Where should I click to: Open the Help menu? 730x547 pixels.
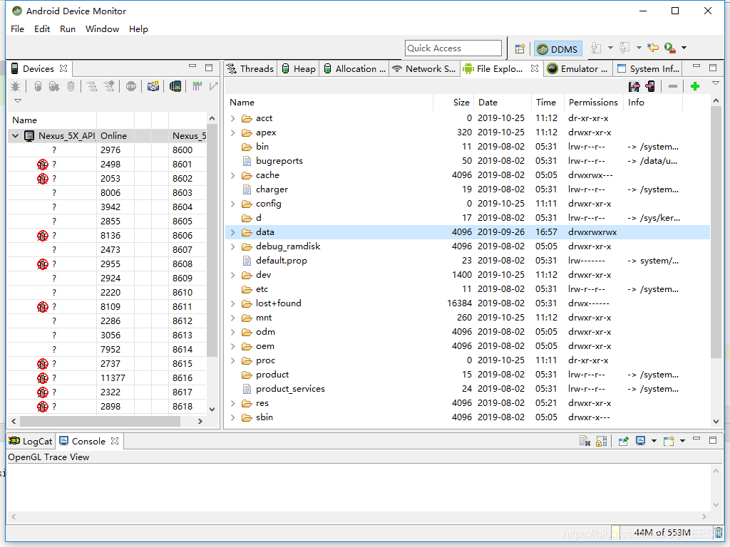coord(138,28)
